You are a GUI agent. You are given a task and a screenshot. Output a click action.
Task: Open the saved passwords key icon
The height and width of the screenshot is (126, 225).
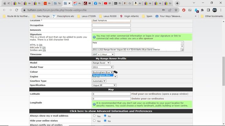(164, 10)
